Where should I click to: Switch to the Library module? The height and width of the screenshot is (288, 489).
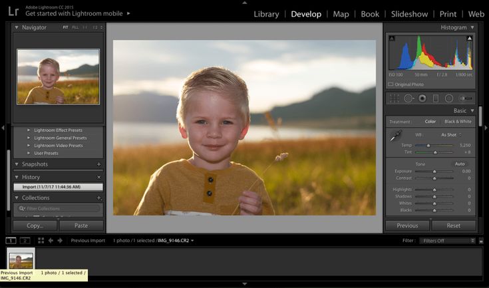click(x=266, y=14)
